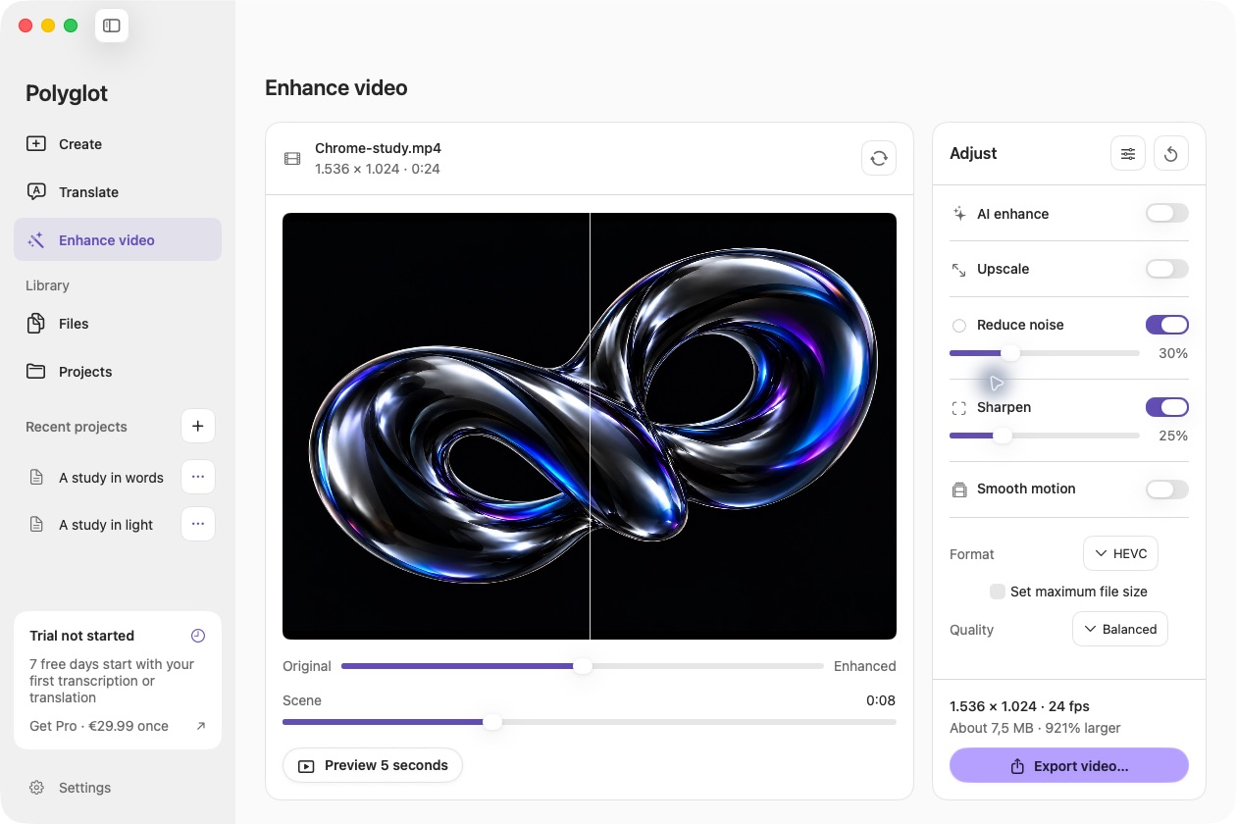The image size is (1236, 824).
Task: Click the 'About 7,5 MB · 921% larger' text
Action: point(1035,728)
